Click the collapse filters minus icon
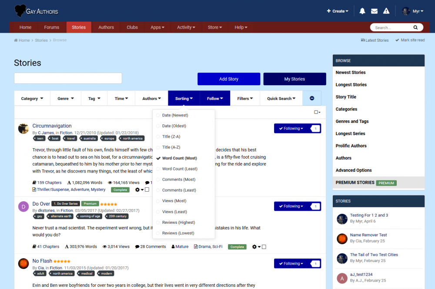The height and width of the screenshot is (289, 435). [312, 98]
